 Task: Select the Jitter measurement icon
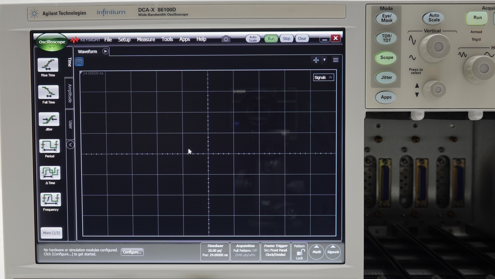[49, 119]
